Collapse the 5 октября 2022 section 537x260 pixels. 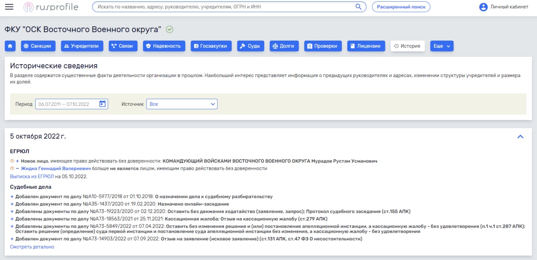[x=520, y=136]
